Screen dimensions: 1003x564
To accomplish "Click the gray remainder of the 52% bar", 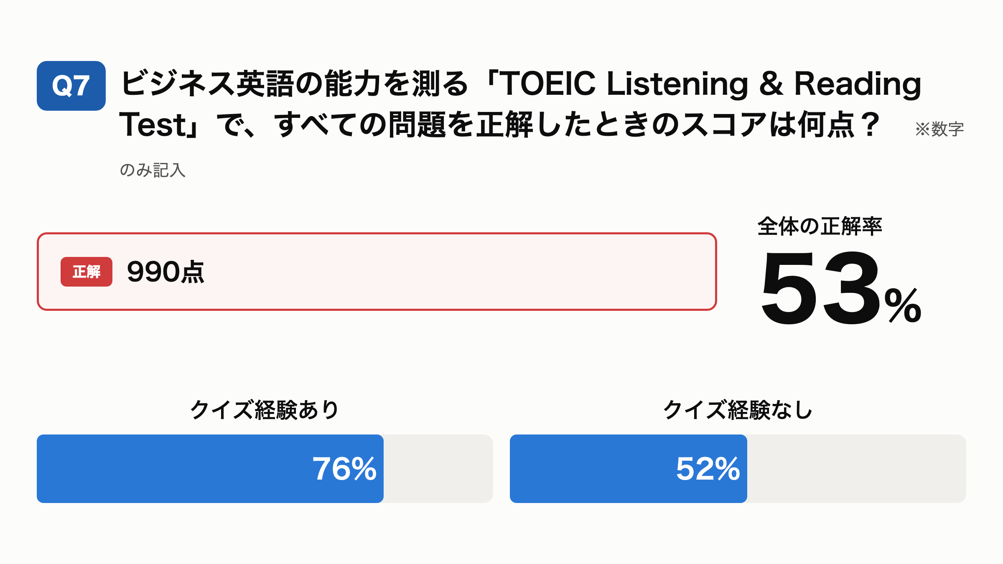I will [x=857, y=469].
